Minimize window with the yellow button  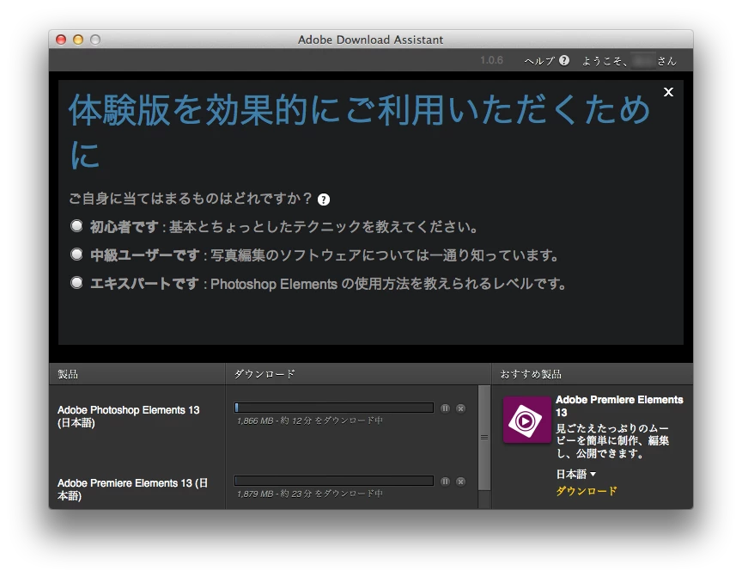[x=78, y=40]
